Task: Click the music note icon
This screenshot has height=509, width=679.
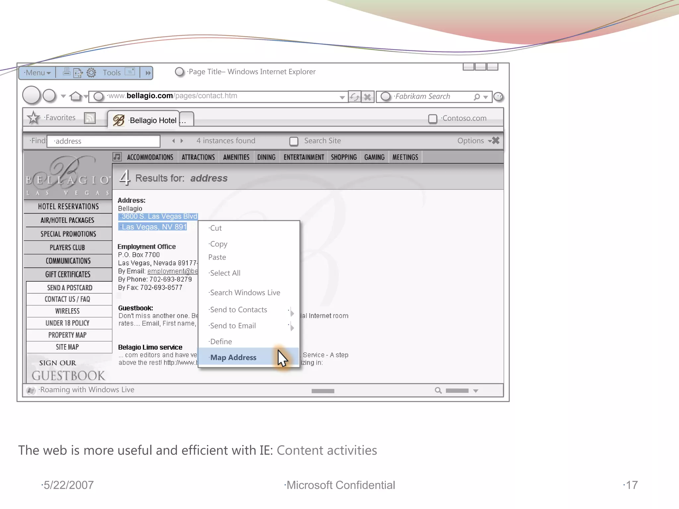Action: tap(117, 157)
